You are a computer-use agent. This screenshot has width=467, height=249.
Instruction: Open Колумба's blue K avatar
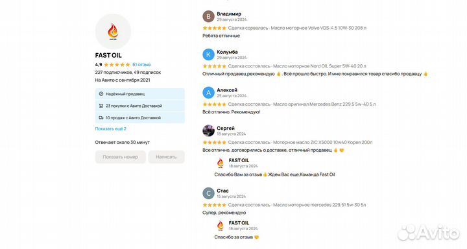click(x=208, y=54)
